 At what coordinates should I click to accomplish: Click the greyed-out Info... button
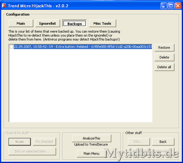click(139, 141)
